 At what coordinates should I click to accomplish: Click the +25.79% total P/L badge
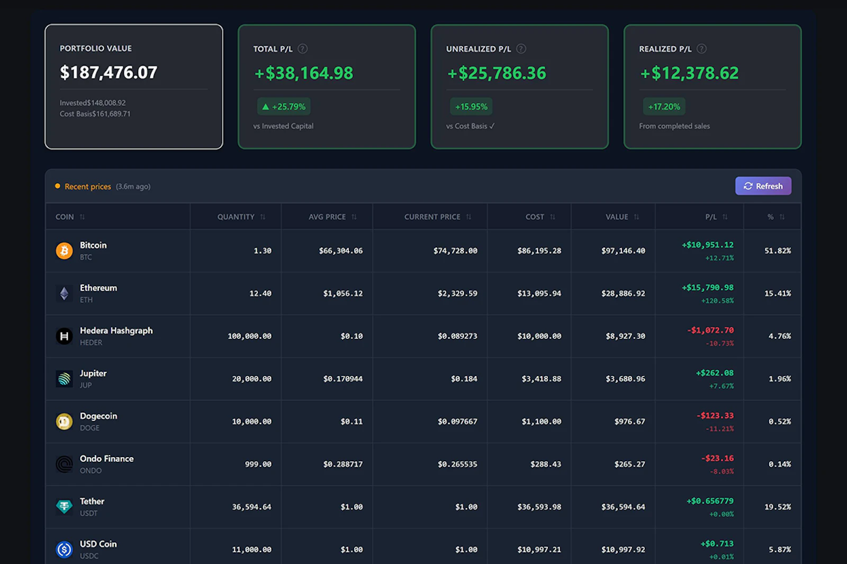284,106
